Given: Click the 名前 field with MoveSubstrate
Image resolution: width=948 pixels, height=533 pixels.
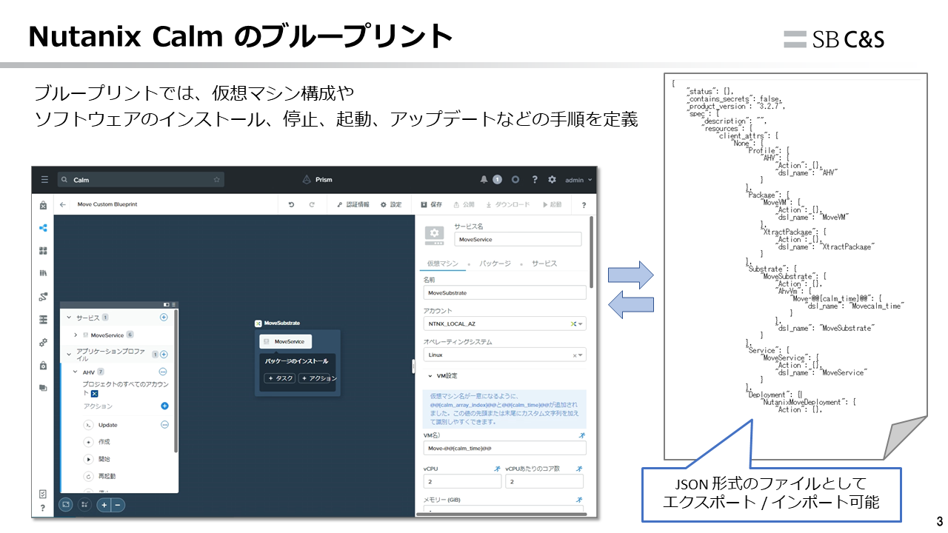Looking at the screenshot, I should point(504,292).
